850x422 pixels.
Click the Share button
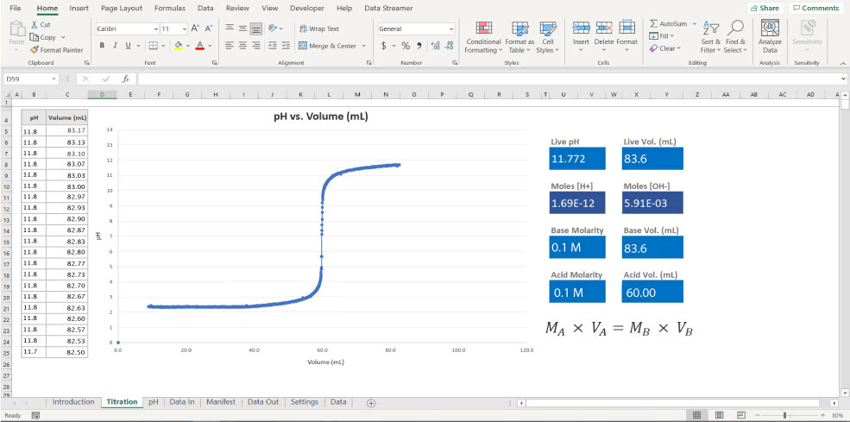pos(765,8)
